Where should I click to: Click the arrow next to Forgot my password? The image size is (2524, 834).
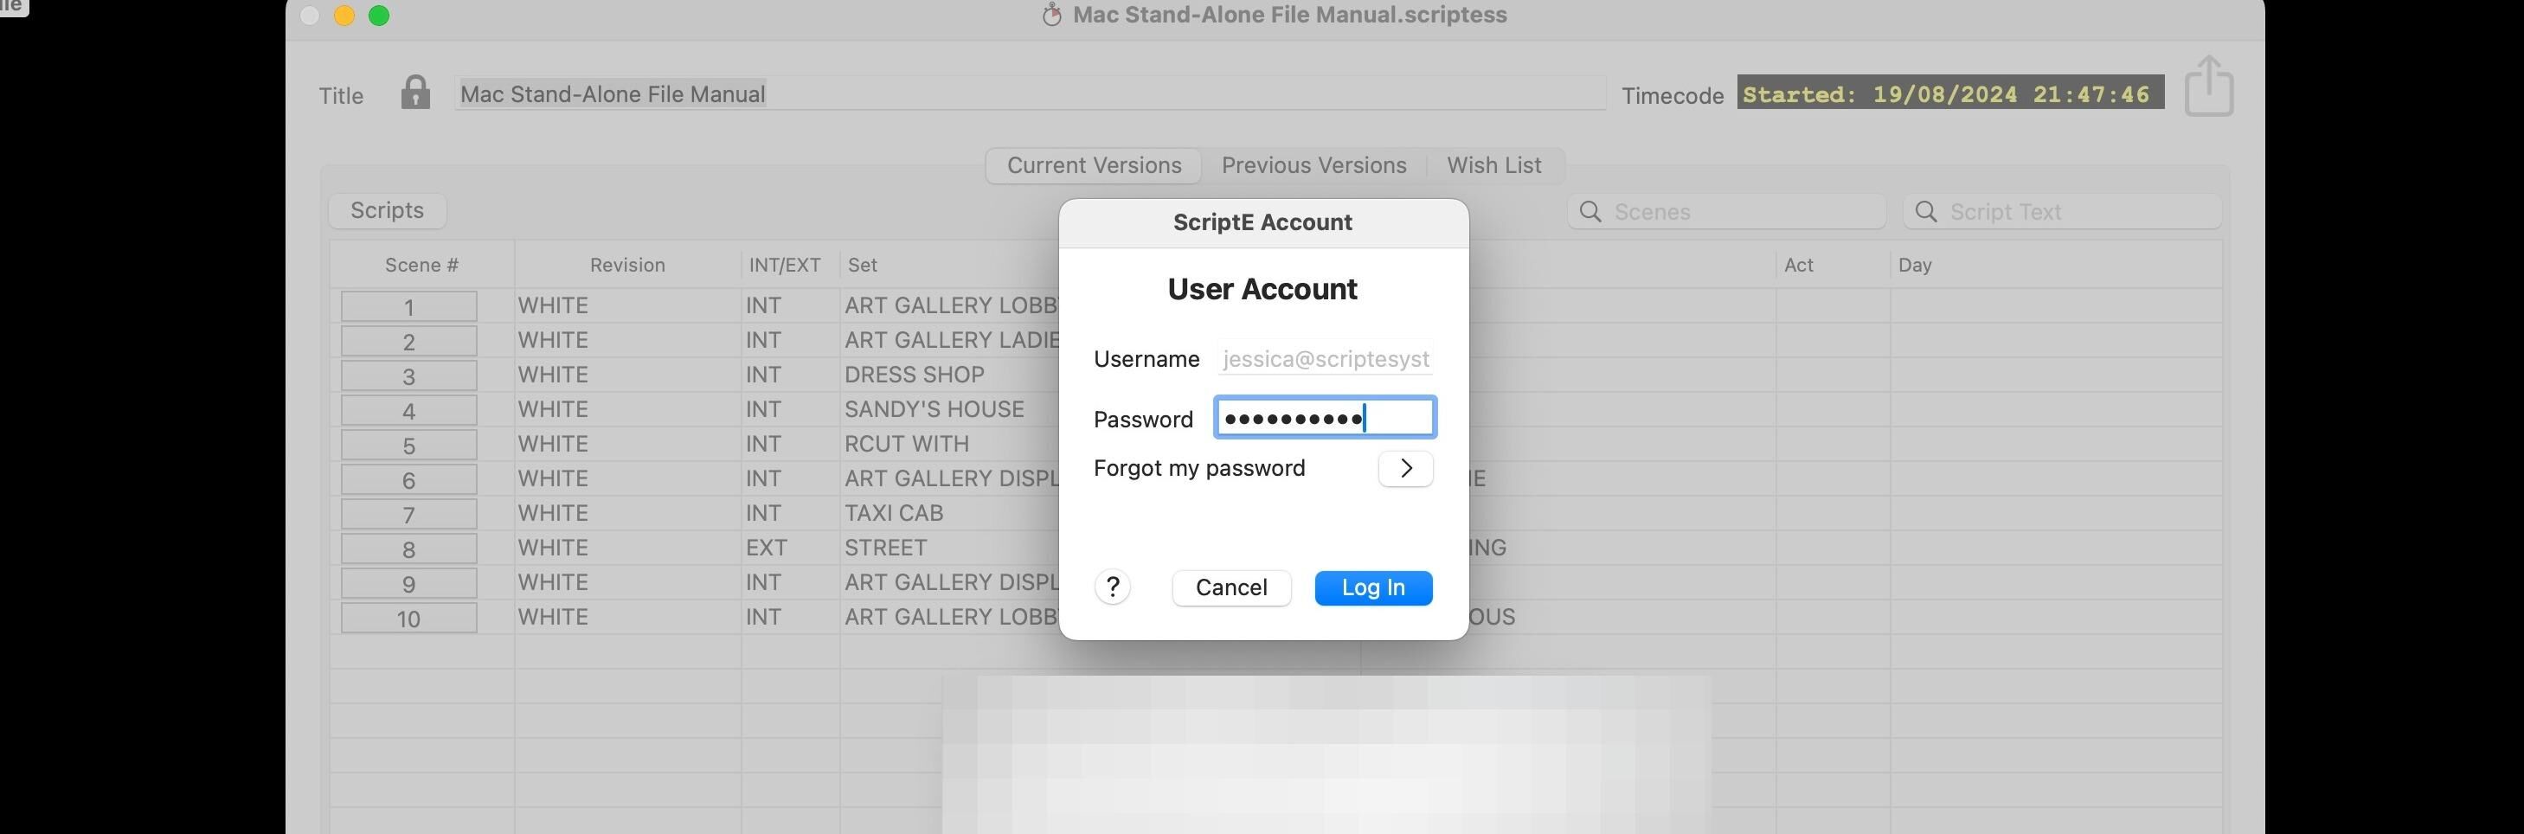(1405, 468)
